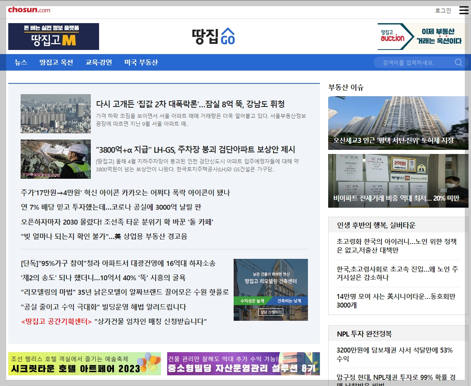The image size is (471, 386).
Task: Open the 교육·강연 menu
Action: [99, 62]
